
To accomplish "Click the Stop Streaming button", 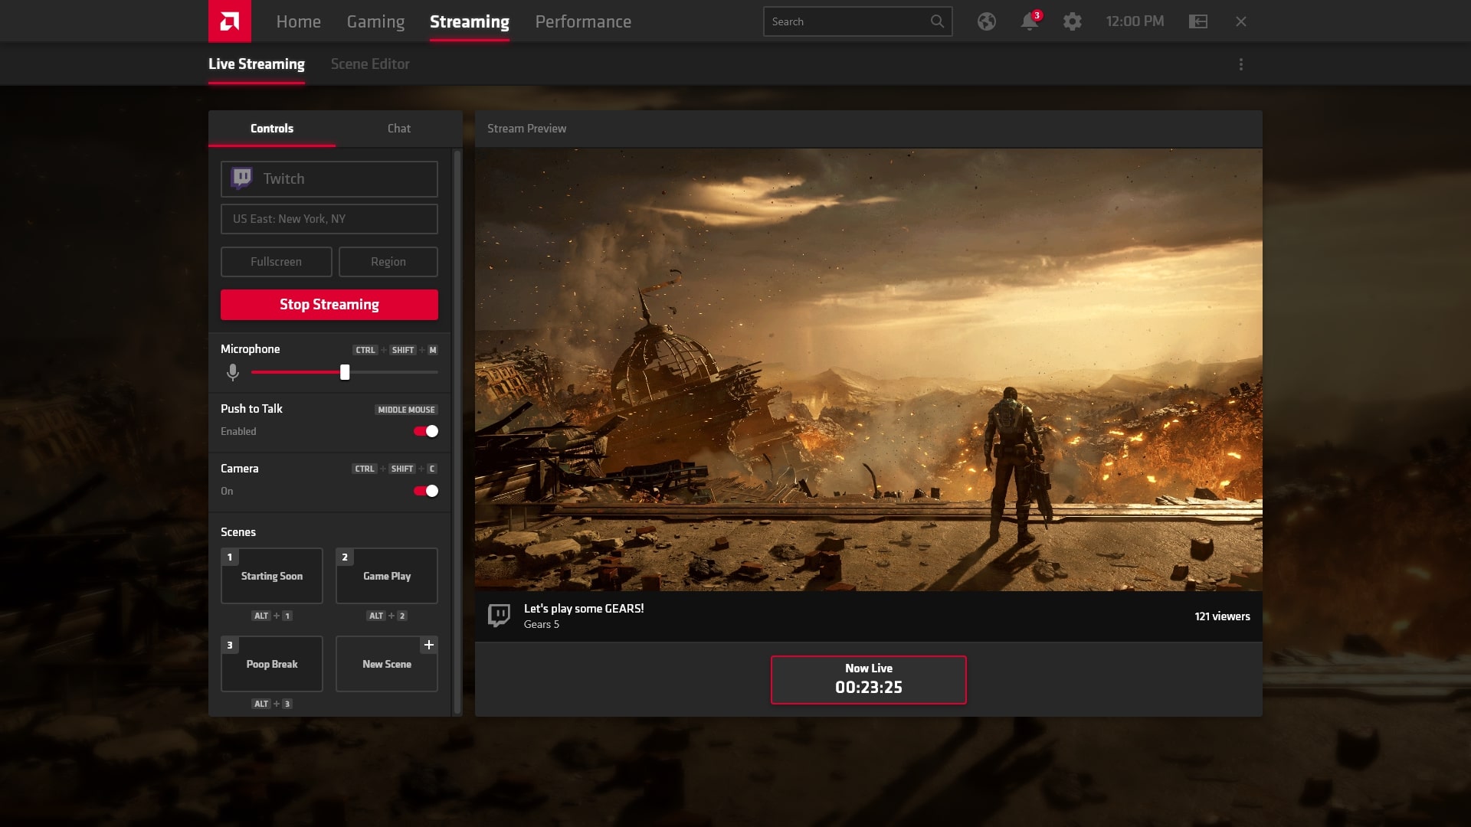I will (x=329, y=304).
